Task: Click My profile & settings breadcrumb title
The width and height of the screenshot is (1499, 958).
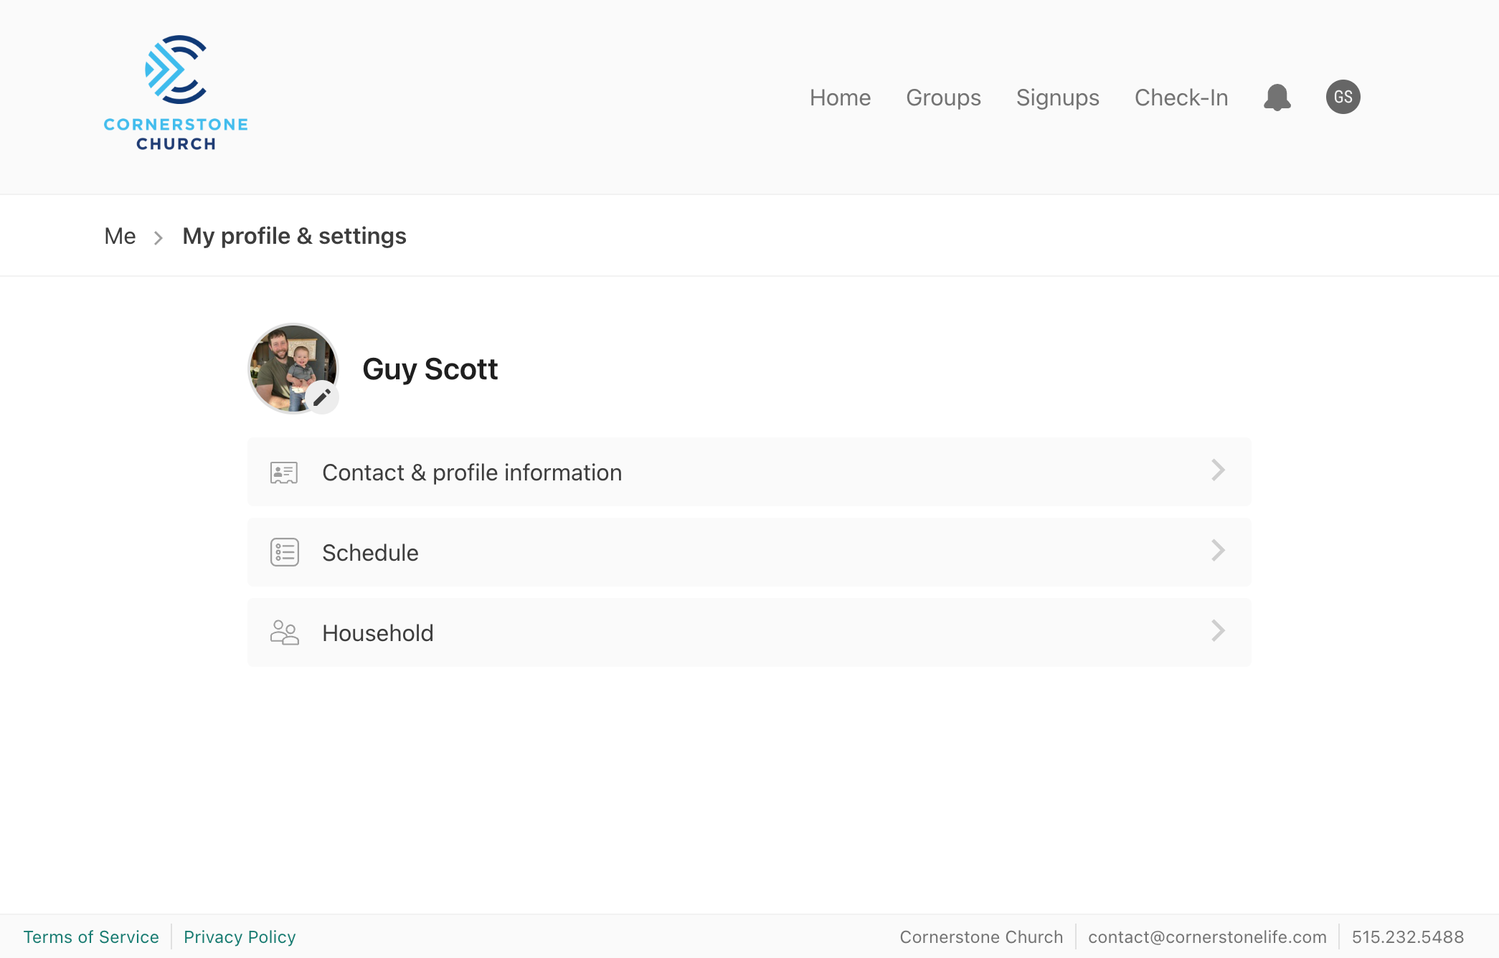Action: pos(294,236)
